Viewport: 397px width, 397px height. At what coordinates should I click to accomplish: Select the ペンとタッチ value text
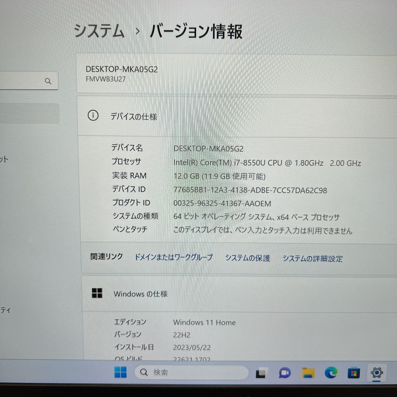point(263,230)
